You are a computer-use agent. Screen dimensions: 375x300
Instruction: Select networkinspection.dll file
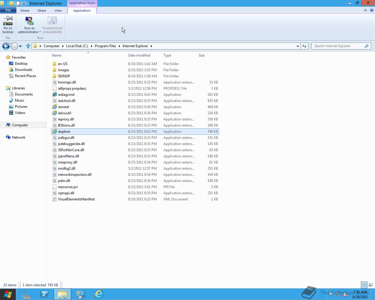click(x=135, y=175)
